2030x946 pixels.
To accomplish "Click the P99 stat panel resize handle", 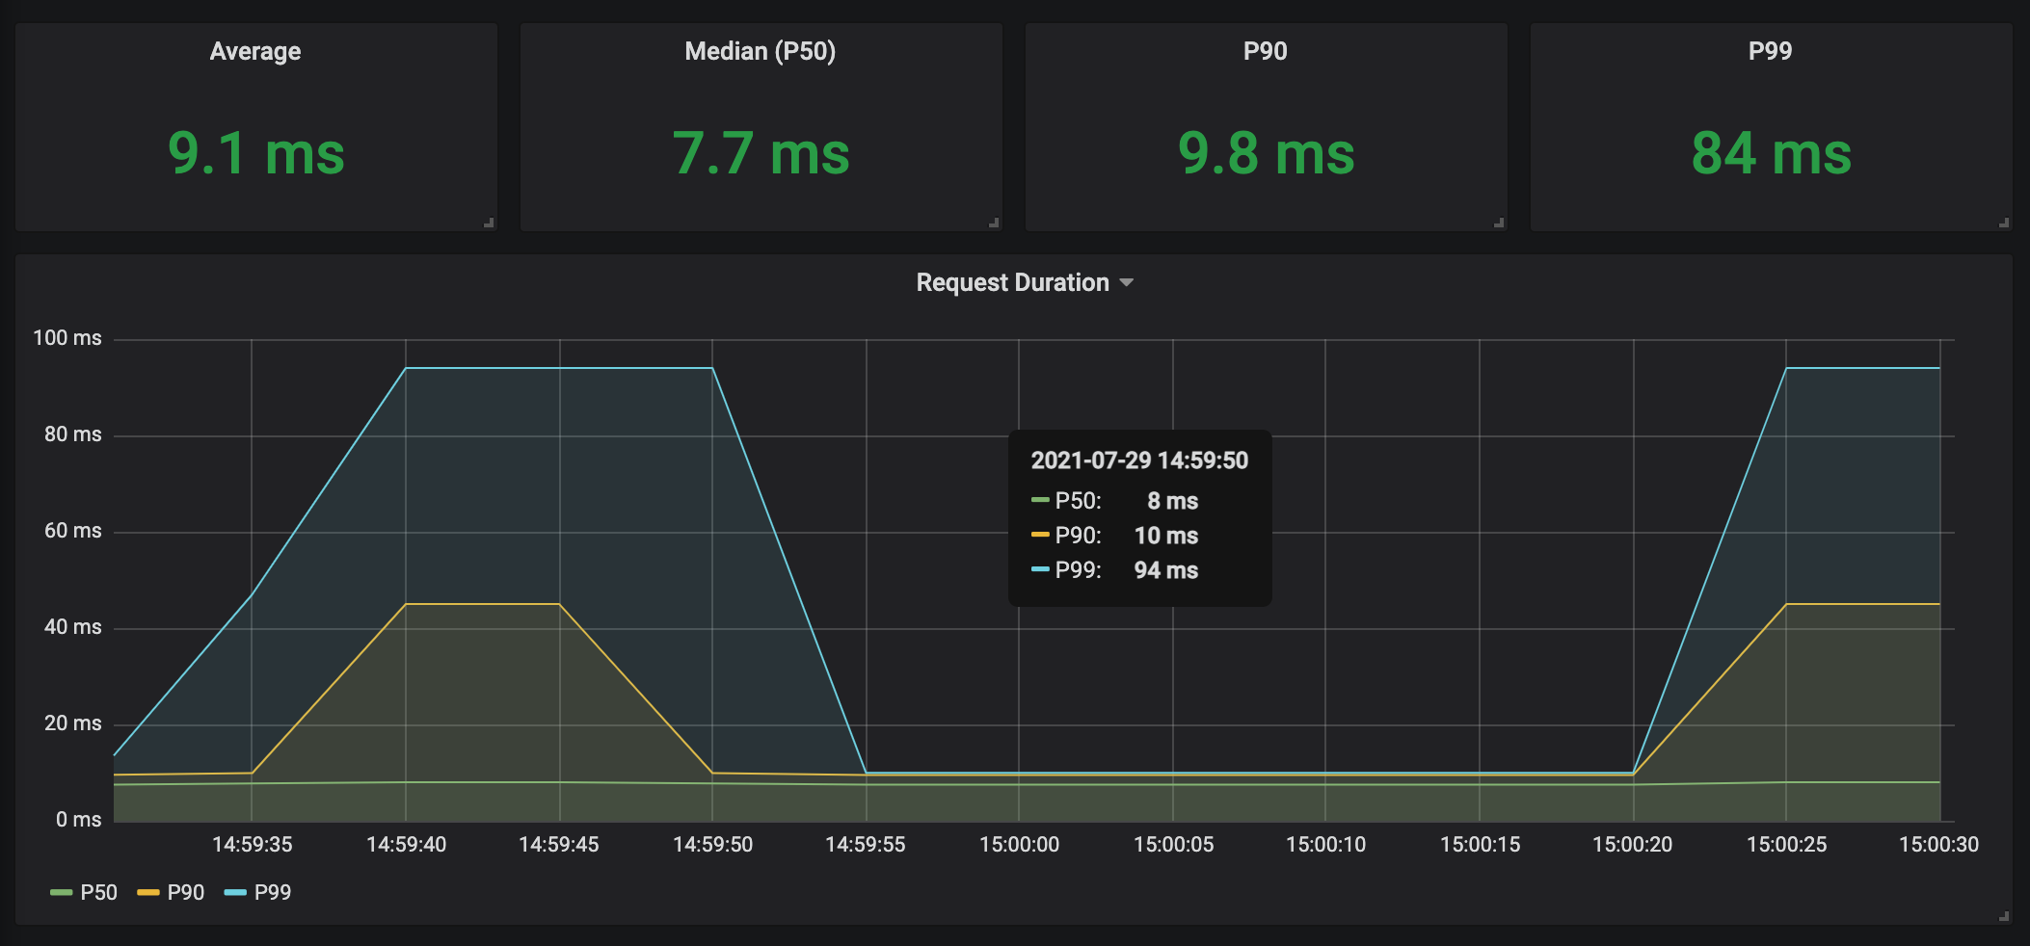I will [2004, 223].
